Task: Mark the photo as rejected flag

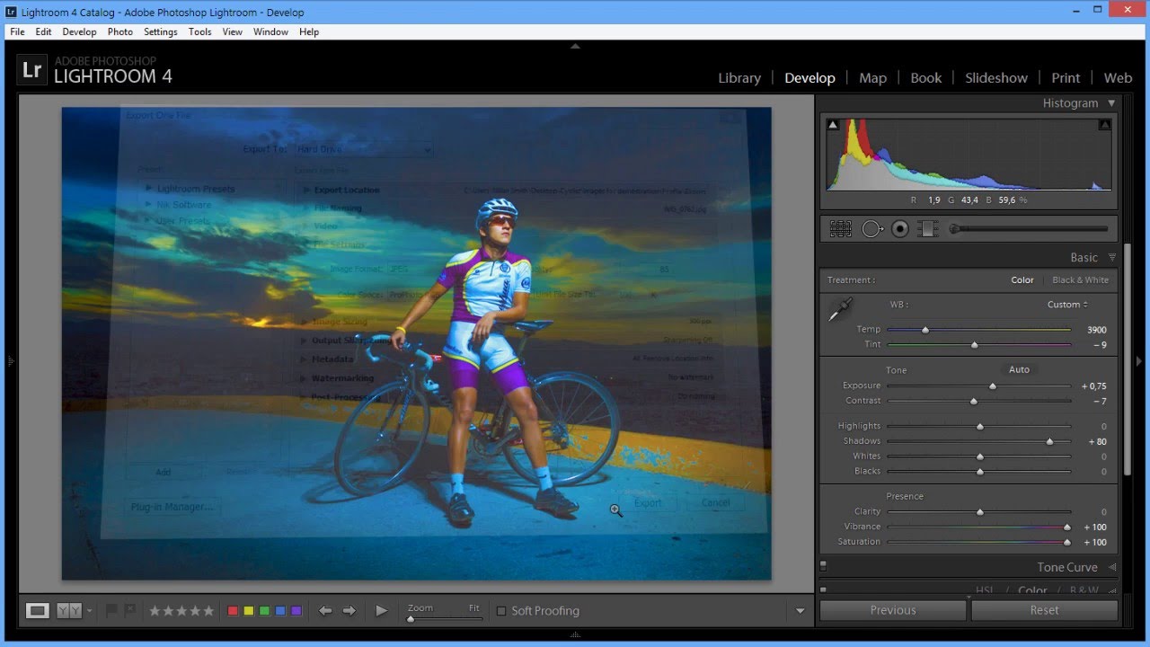Action: coord(129,611)
